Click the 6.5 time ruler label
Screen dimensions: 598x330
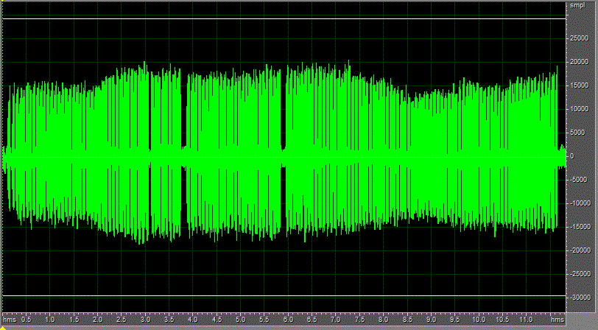[x=312, y=319]
